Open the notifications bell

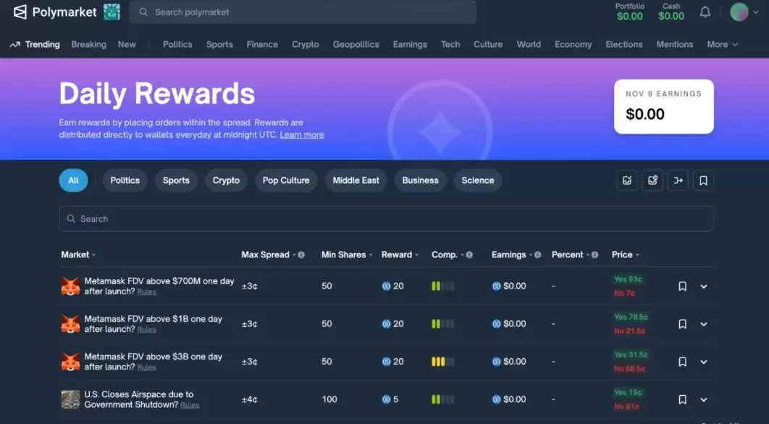[x=705, y=12]
